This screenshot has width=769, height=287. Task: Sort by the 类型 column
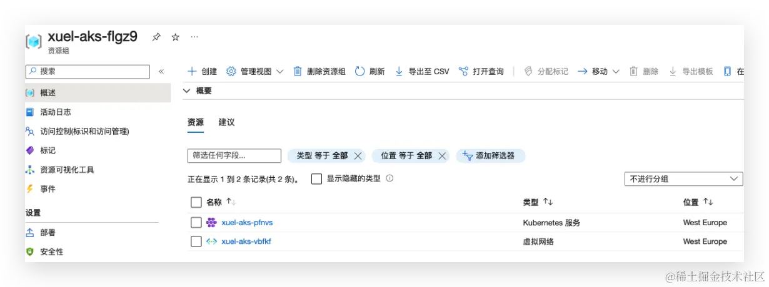[x=538, y=202]
